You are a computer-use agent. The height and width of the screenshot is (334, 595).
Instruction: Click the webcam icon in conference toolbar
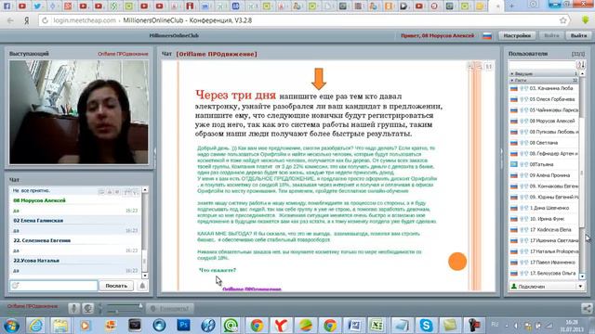pos(88,309)
